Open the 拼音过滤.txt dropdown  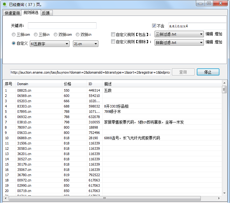(x=179, y=43)
